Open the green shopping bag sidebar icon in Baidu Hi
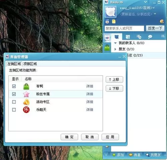This screenshot has height=160, width=167. [107, 48]
